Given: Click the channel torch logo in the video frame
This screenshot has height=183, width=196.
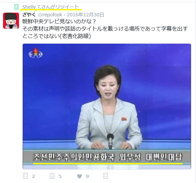Looking at the screenshot, I should (35, 53).
